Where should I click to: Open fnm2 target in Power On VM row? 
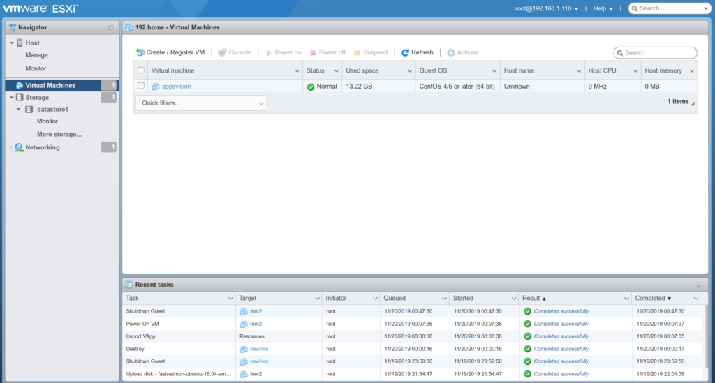(256, 324)
